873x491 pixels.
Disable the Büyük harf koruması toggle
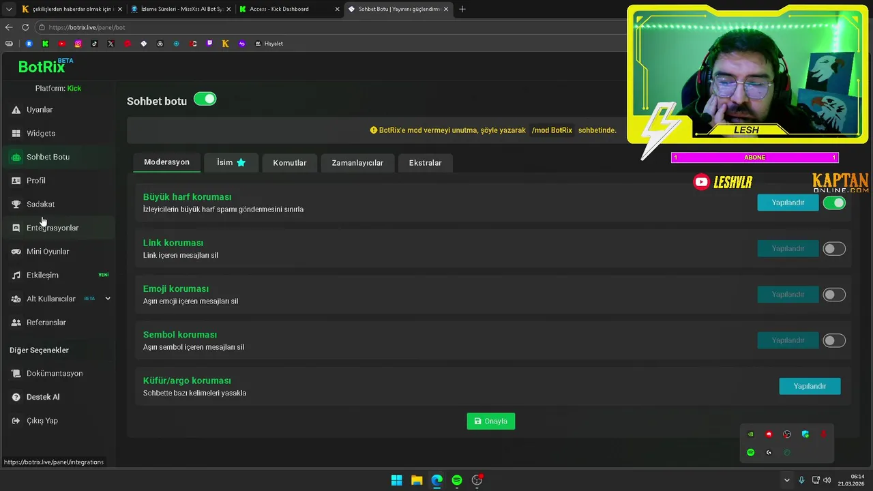[x=834, y=203]
